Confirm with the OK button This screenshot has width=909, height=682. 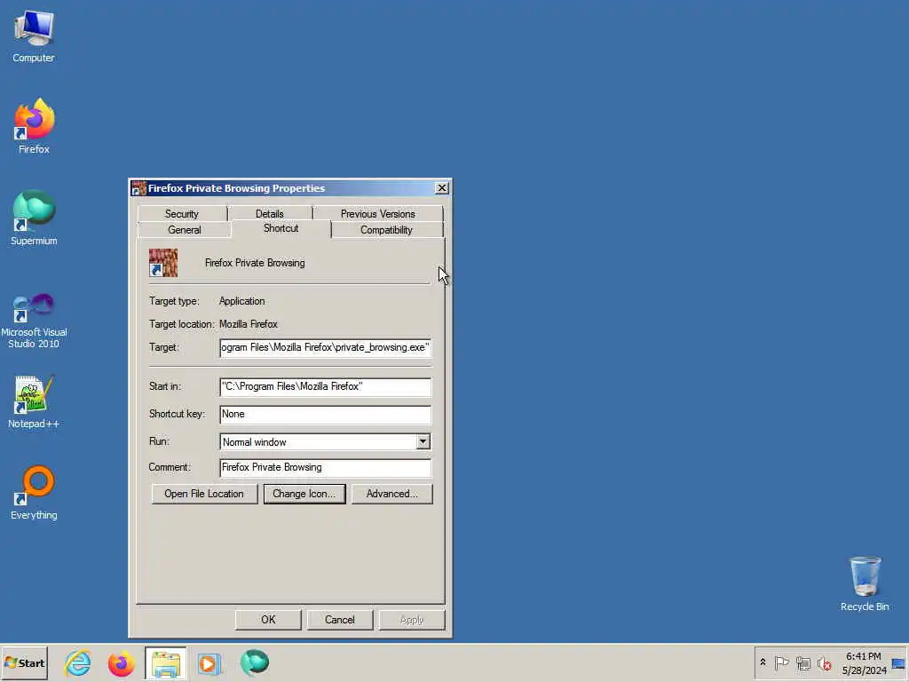(x=268, y=620)
